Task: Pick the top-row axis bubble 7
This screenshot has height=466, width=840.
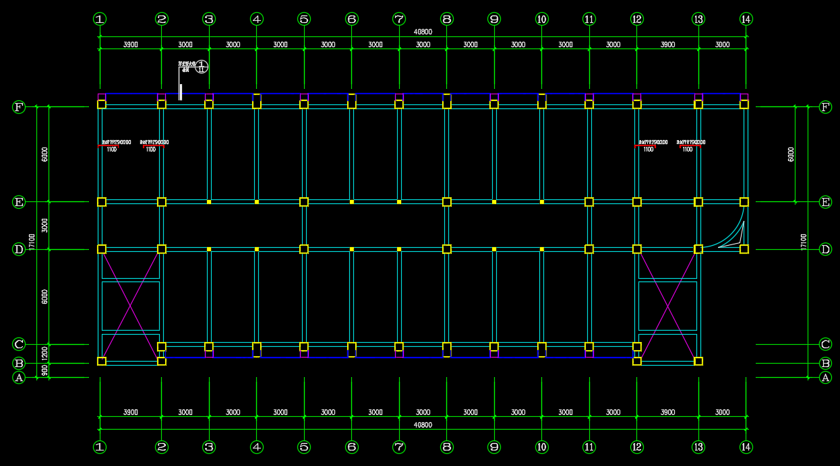Action: pyautogui.click(x=399, y=20)
